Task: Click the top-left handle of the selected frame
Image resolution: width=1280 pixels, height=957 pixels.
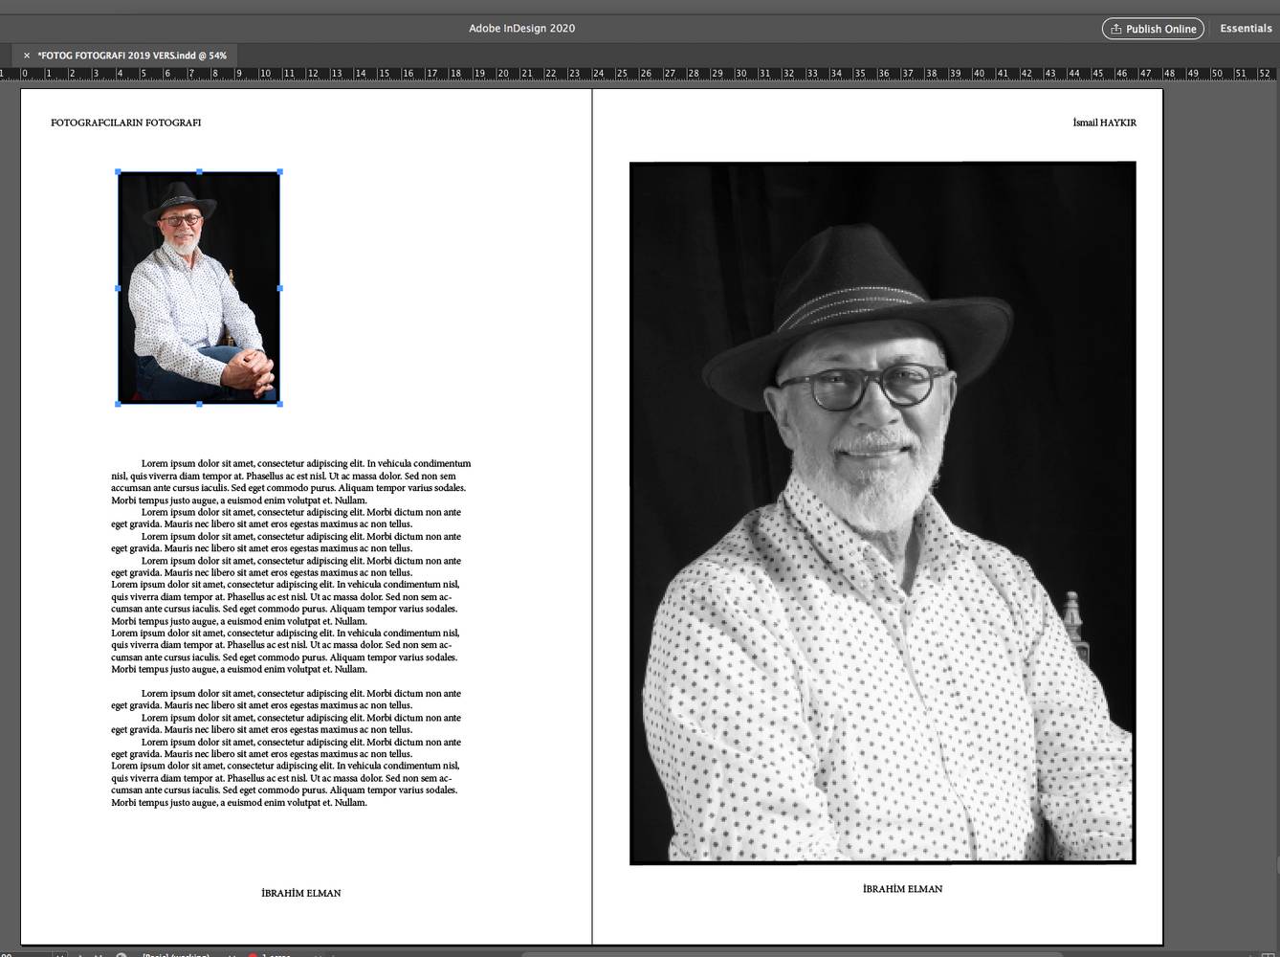Action: 119,172
